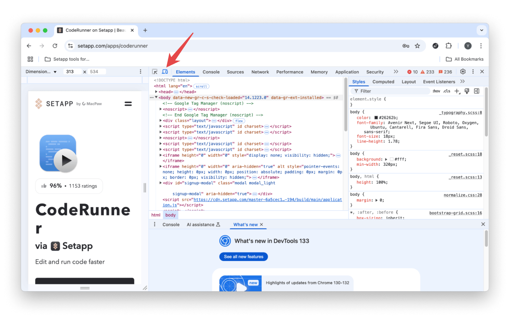Switch to the Performance tab

[290, 72]
